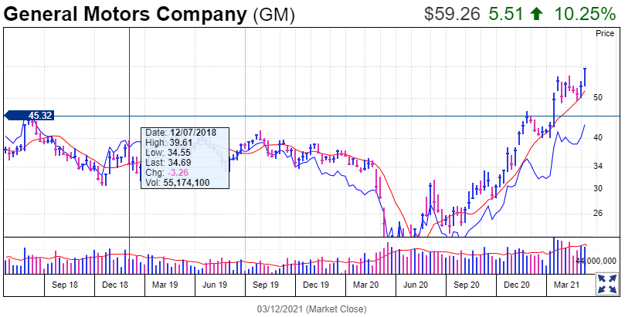Click the 30 price axis tick

pos(596,188)
